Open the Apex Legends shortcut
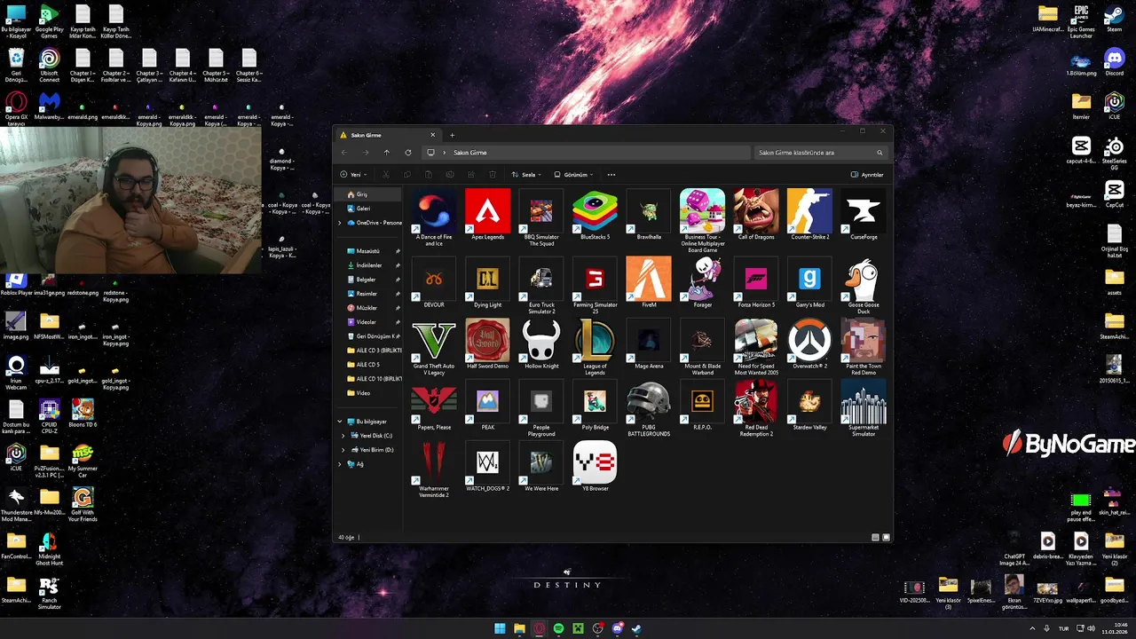 (x=487, y=215)
